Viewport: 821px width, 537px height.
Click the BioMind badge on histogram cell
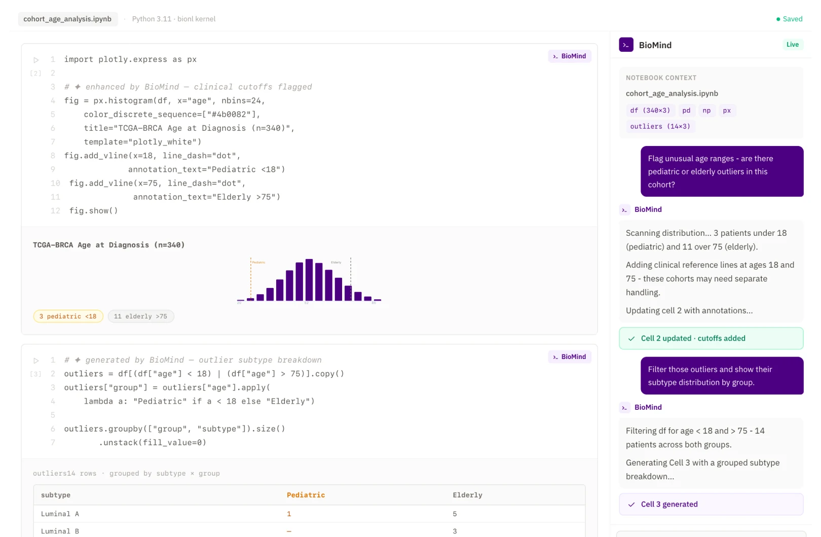570,56
